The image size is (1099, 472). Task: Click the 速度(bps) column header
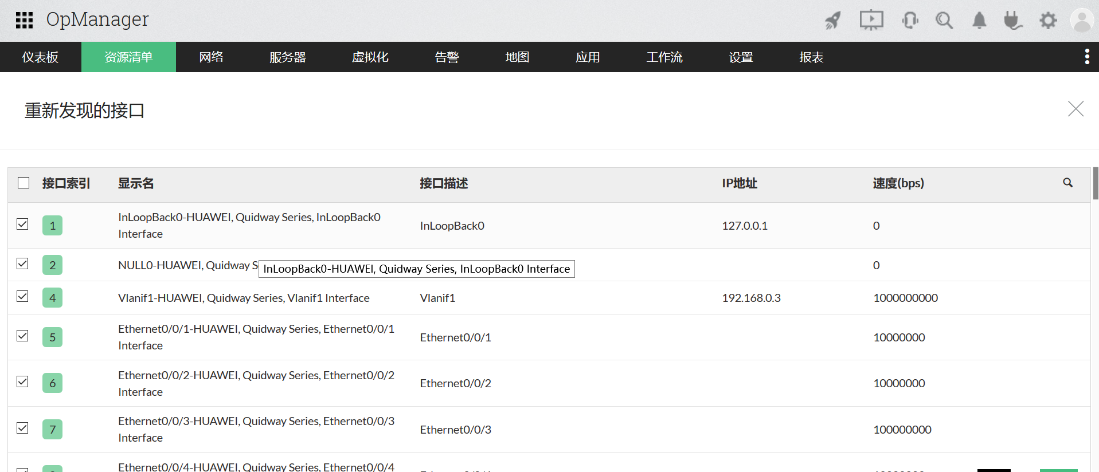[x=898, y=183]
